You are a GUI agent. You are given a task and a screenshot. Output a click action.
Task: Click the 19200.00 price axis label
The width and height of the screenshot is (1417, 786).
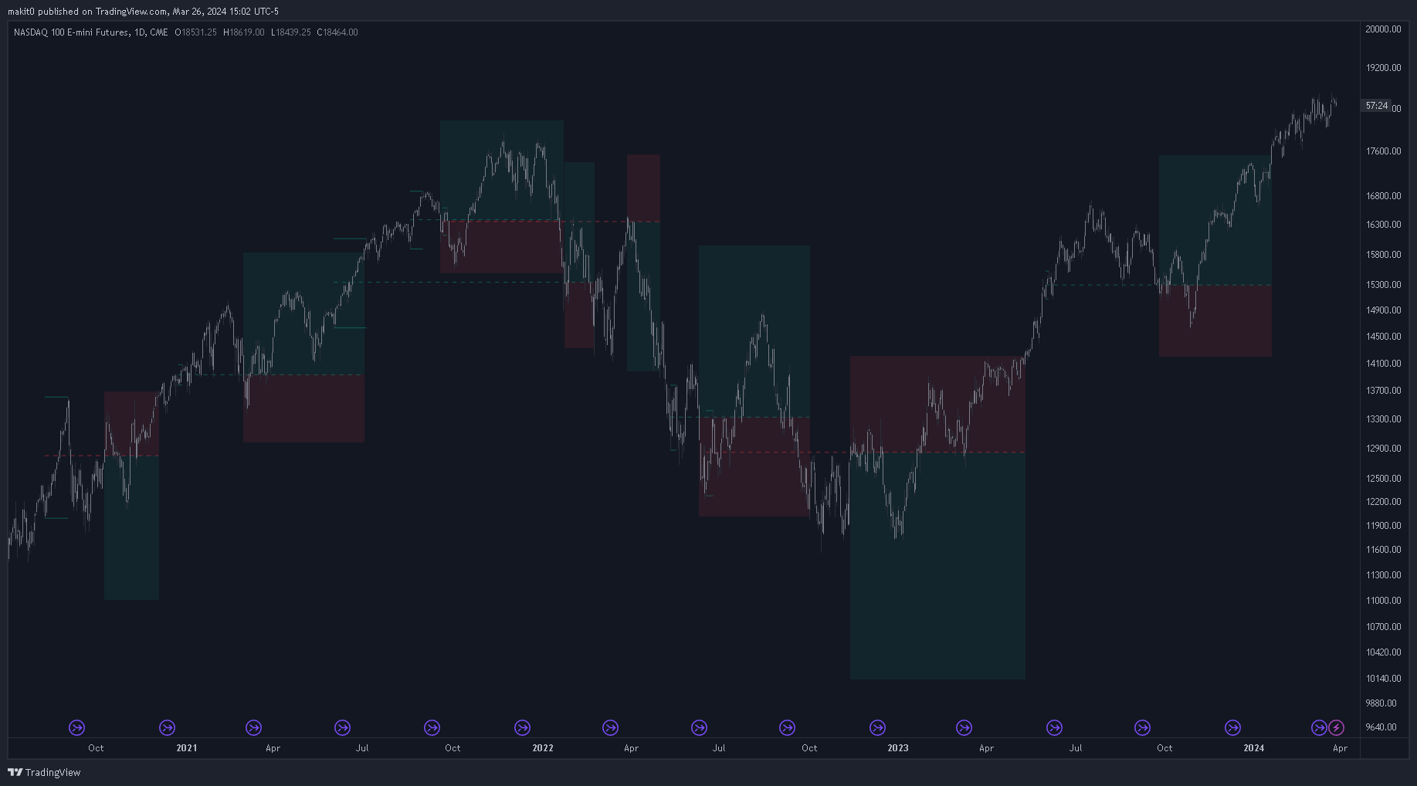(x=1383, y=68)
